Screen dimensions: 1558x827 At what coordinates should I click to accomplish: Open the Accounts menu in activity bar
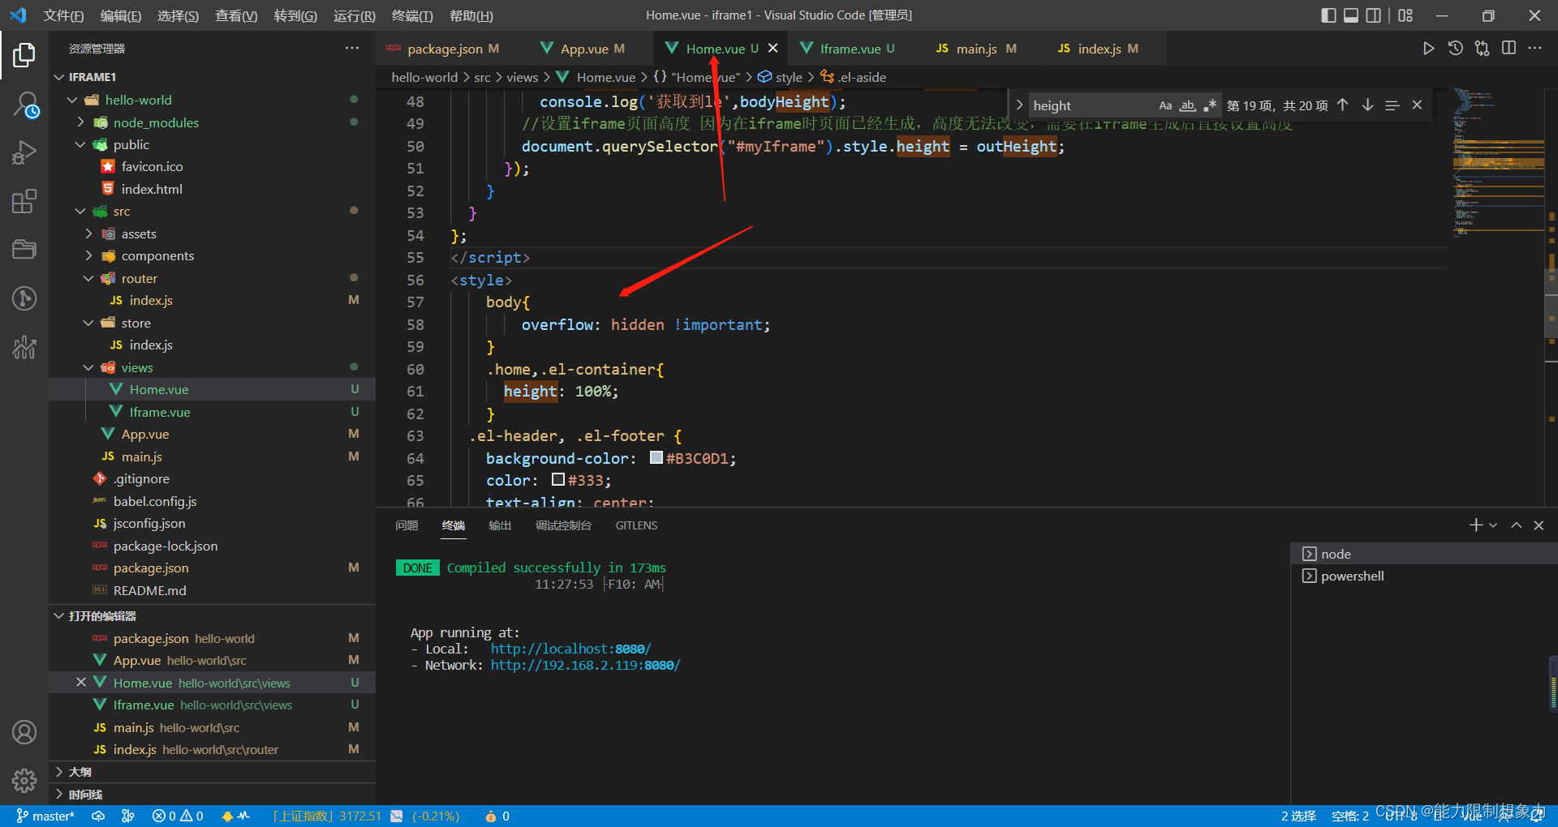pyautogui.click(x=24, y=732)
